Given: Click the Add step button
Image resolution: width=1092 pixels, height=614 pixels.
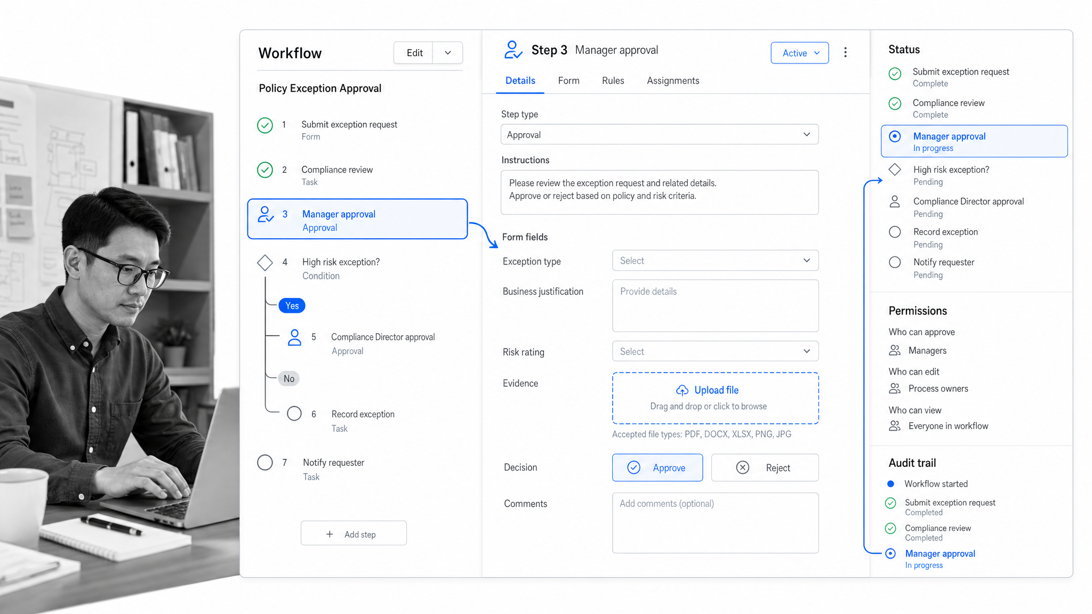Looking at the screenshot, I should [354, 534].
